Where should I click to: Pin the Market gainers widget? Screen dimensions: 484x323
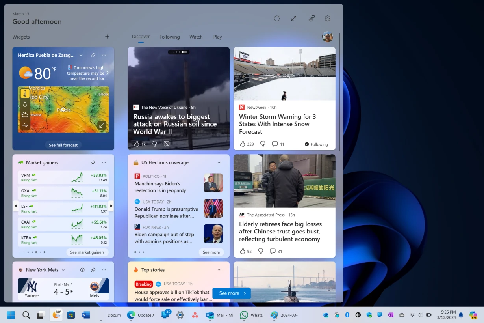pos(93,162)
